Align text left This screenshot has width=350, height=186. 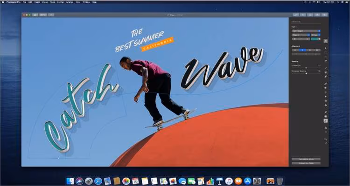[x=295, y=50]
